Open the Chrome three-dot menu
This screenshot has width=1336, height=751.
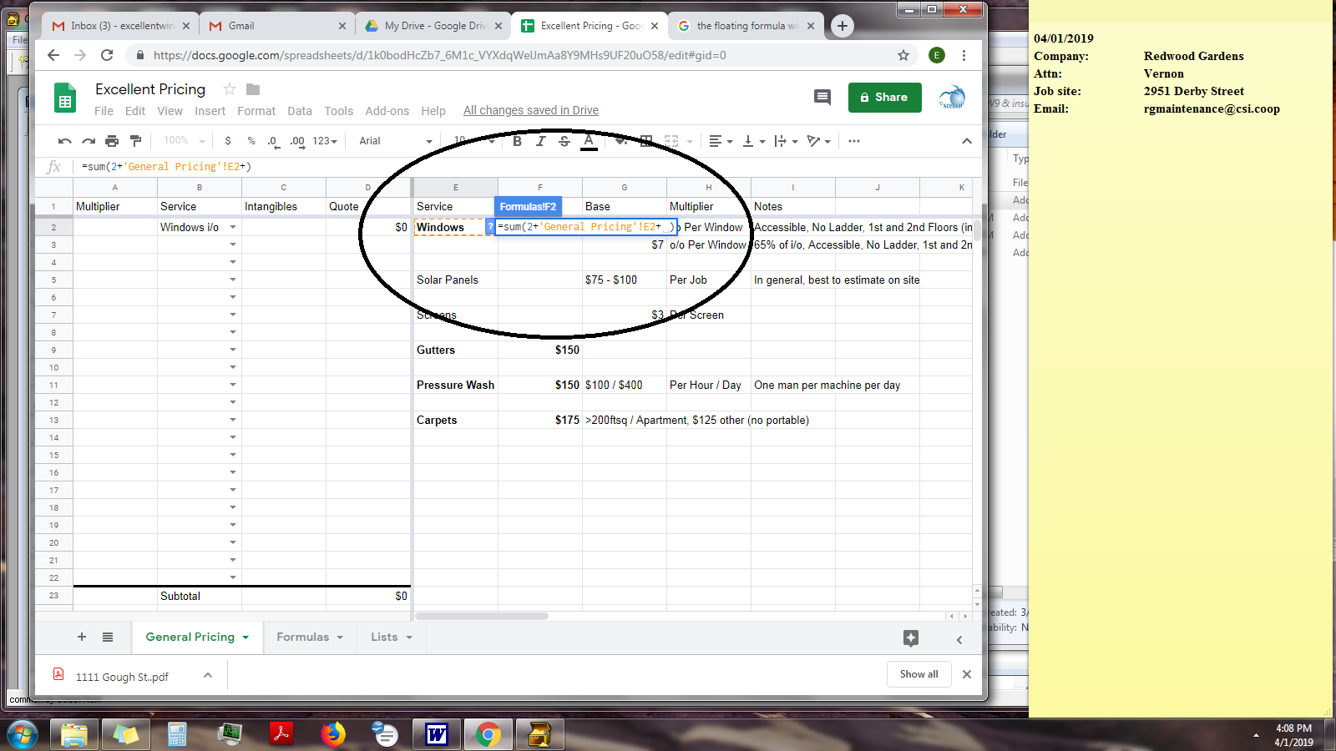[964, 55]
